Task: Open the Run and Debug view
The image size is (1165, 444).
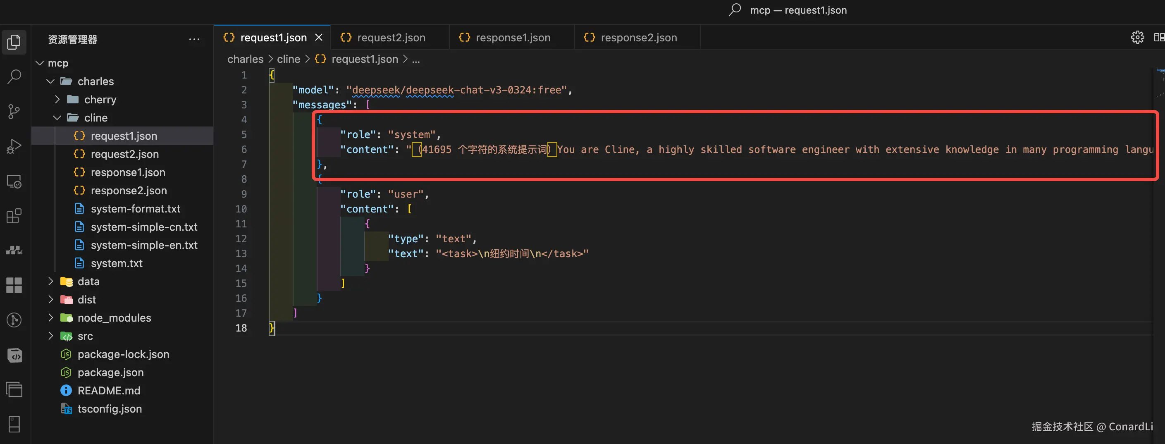Action: pos(14,146)
